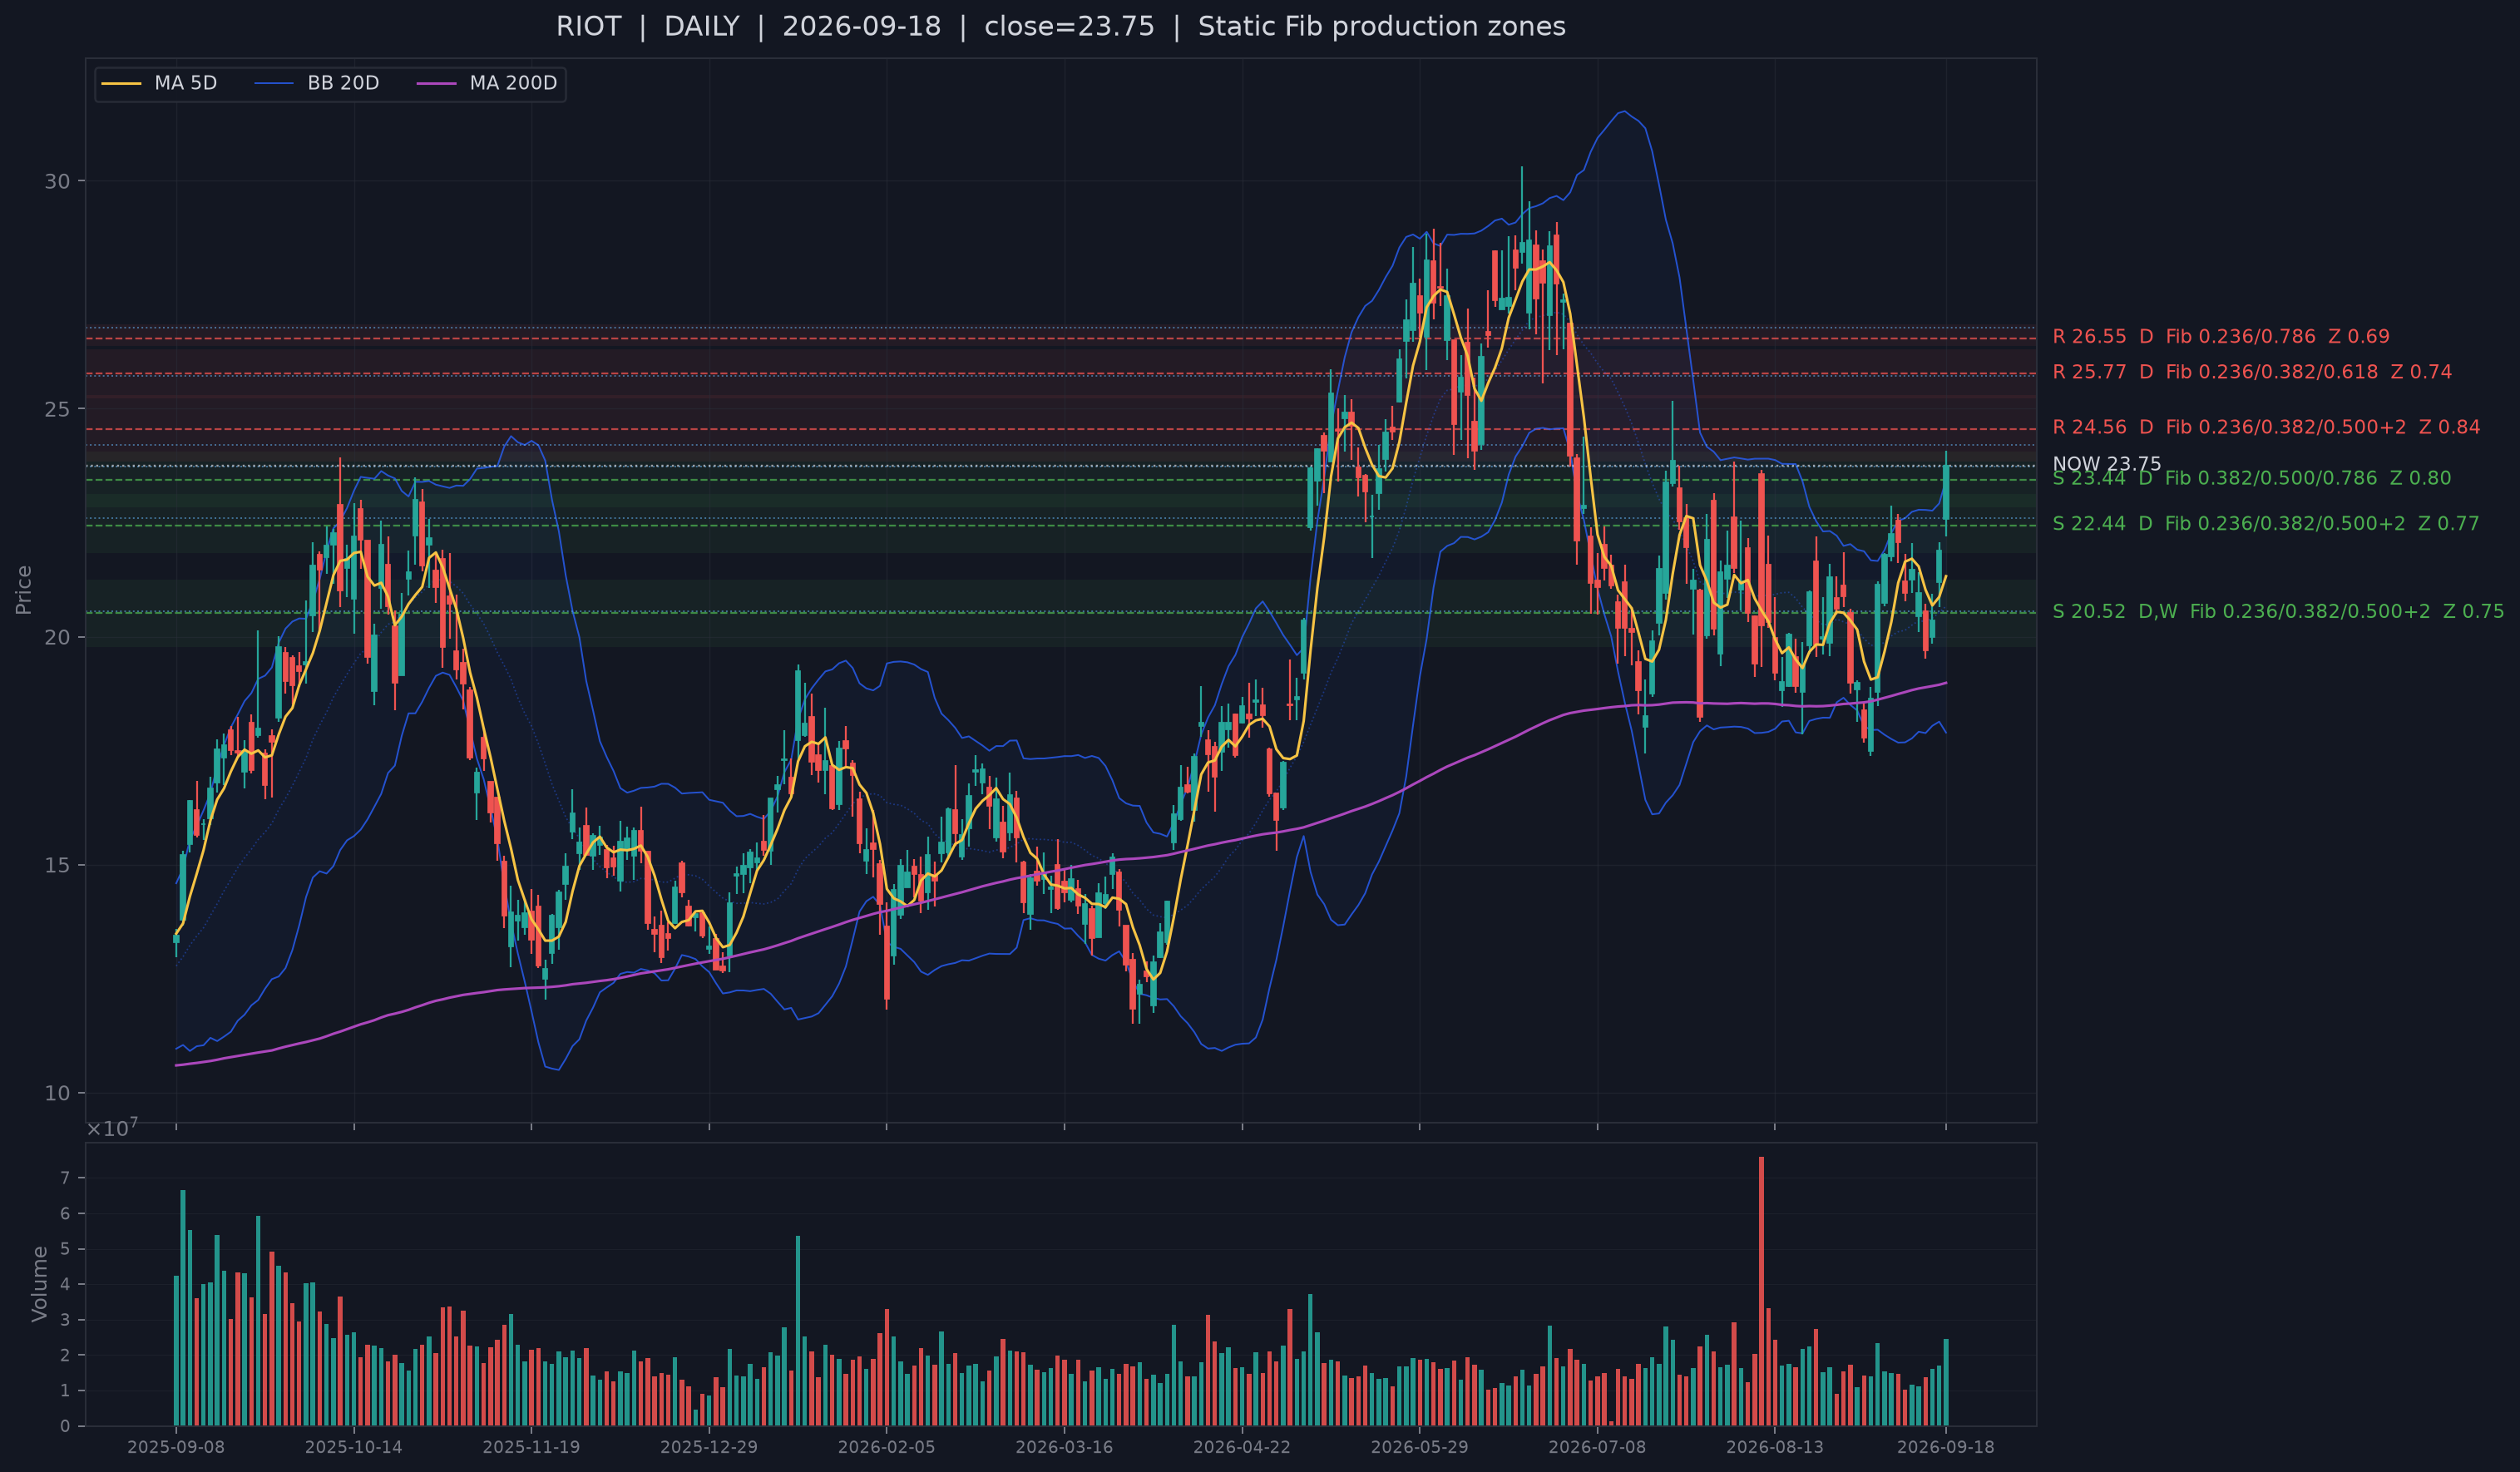Click the MA 5D legend entry

tap(160, 83)
